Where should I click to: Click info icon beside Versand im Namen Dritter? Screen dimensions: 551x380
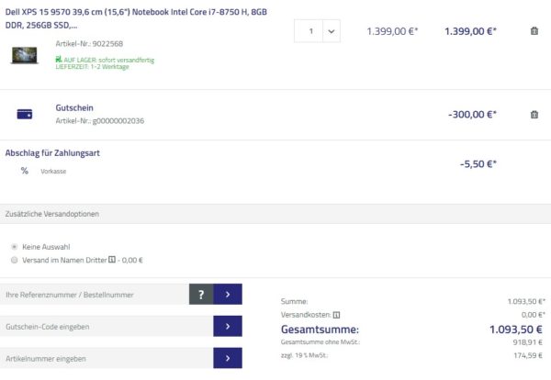point(112,260)
